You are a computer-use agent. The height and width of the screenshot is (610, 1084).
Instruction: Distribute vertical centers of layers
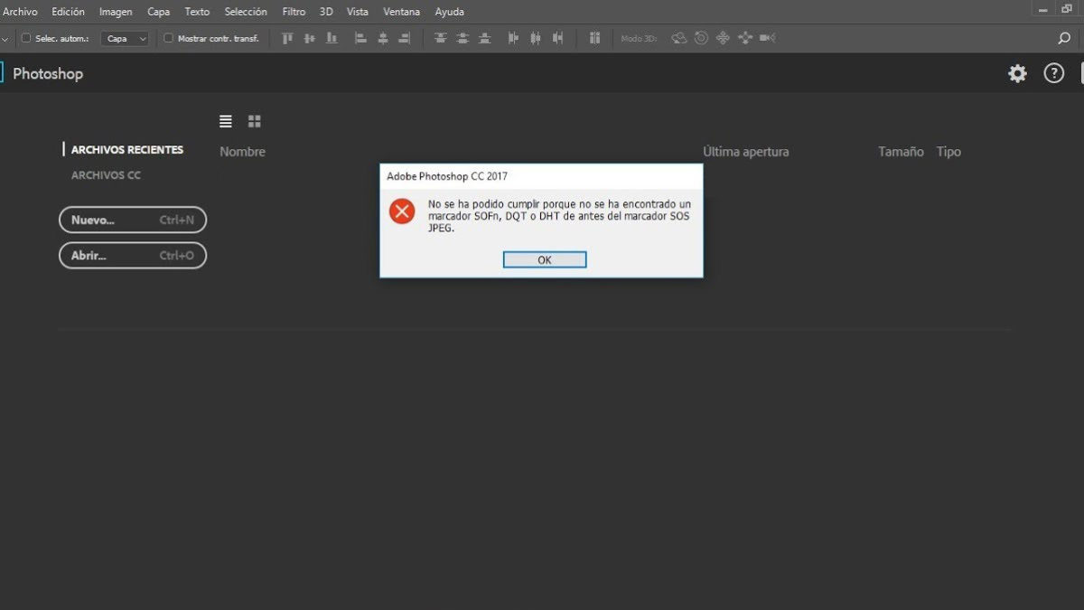[463, 38]
